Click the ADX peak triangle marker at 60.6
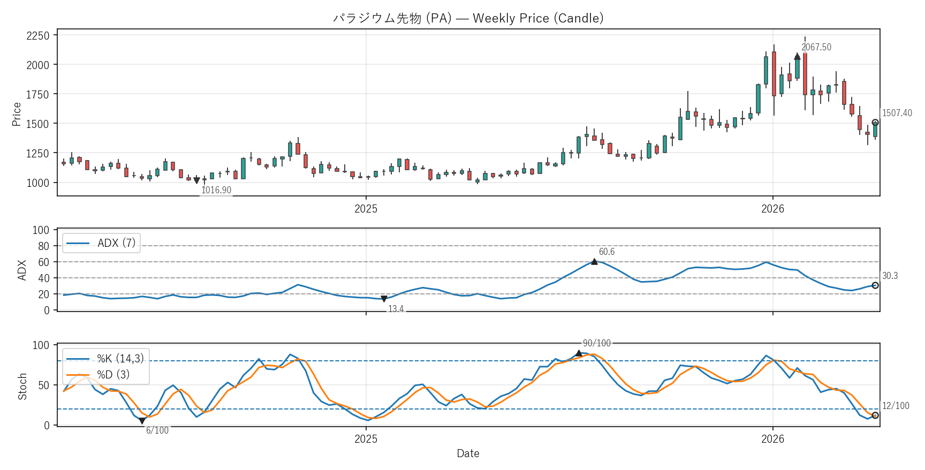Screen dimensions: 925x470 [594, 261]
